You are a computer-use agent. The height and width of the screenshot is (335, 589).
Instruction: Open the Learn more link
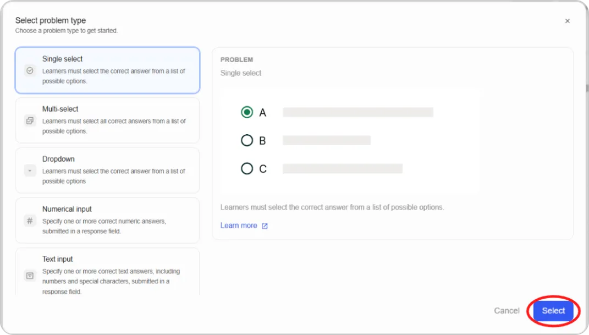[239, 226]
